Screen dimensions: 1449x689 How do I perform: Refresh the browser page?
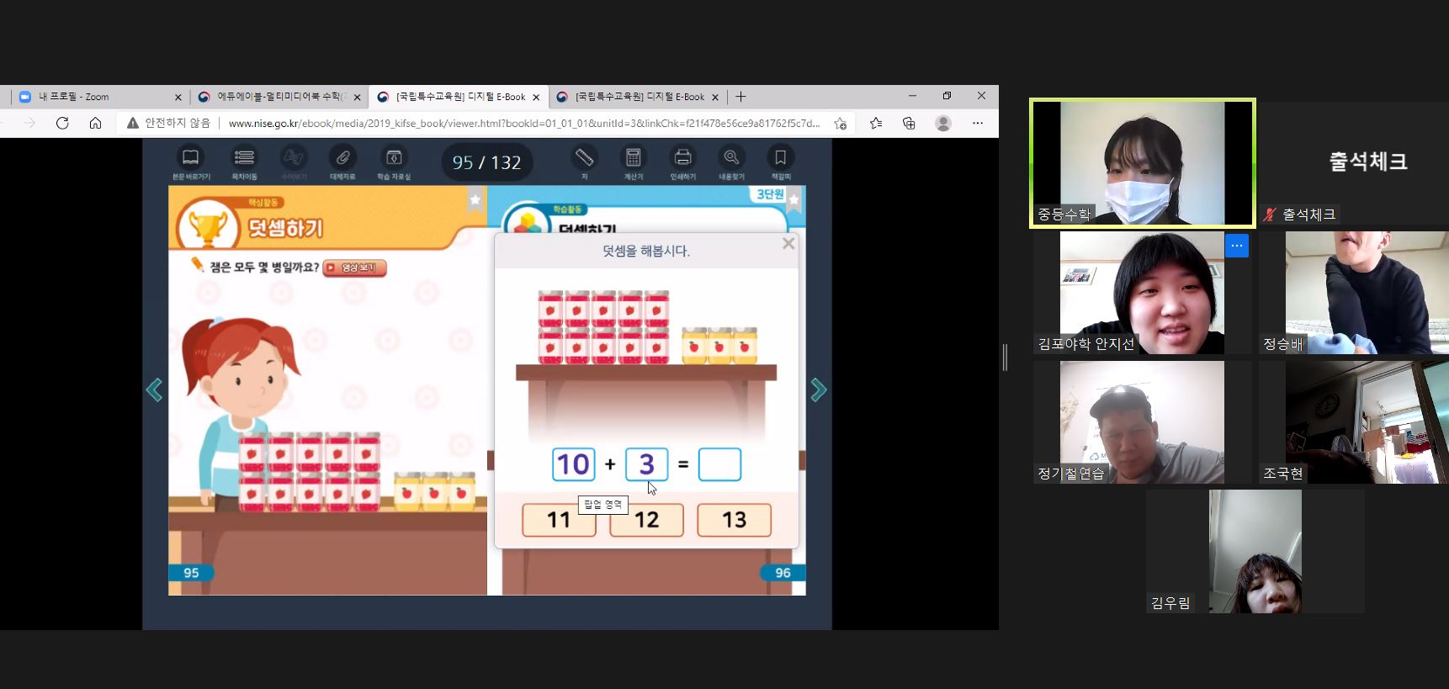(x=62, y=123)
